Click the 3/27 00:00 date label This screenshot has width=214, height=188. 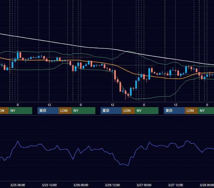(x=144, y=185)
